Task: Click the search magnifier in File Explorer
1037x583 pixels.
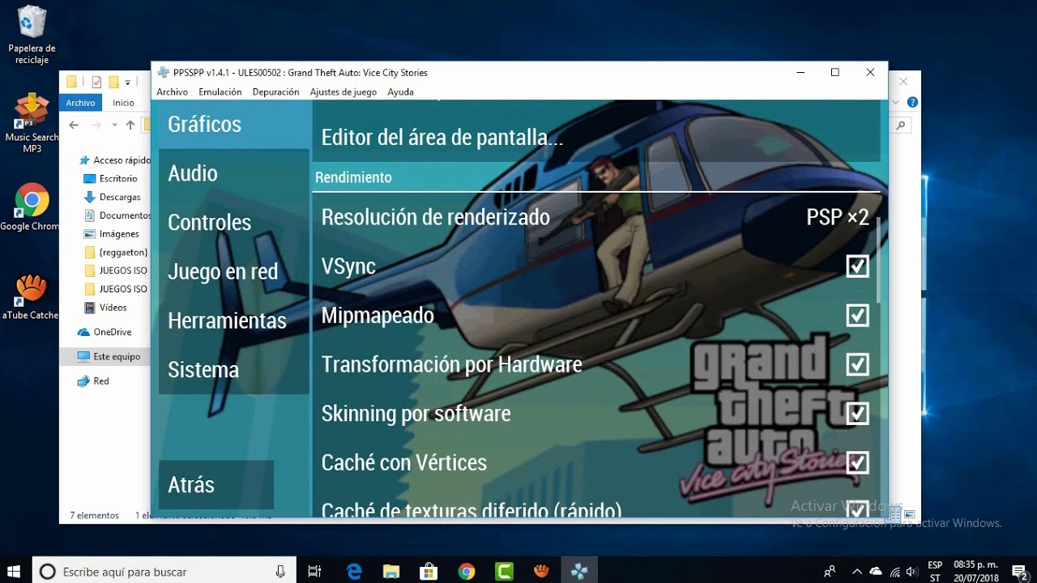Action: (901, 126)
